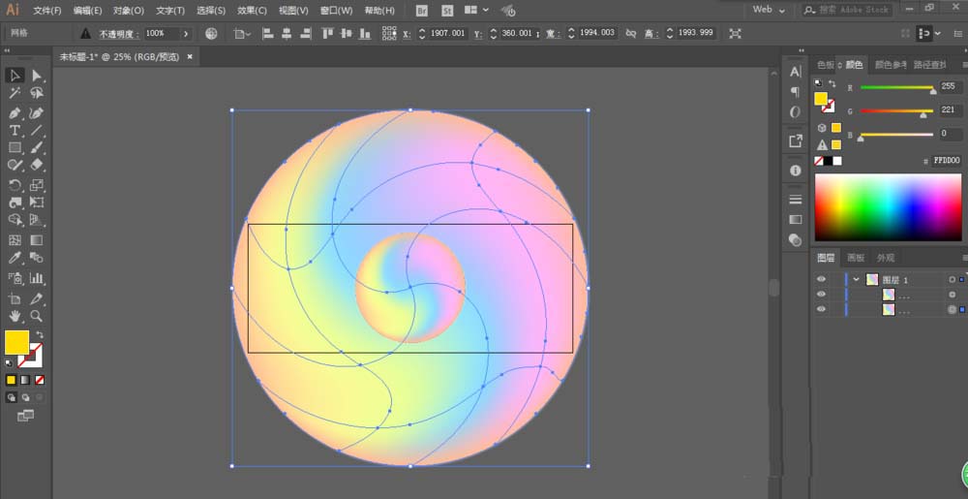
Task: Select the Gradient tool
Action: 37,240
